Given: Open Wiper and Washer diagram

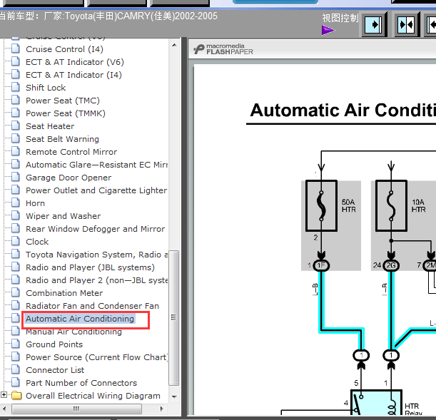Looking at the screenshot, I should pyautogui.click(x=63, y=216).
